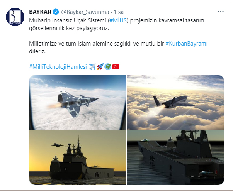Viewport: 233px width, 191px height.
Task: Click the 'Muharip İnsansız Uçak Sistemi' tweet text
Action: click(68, 20)
